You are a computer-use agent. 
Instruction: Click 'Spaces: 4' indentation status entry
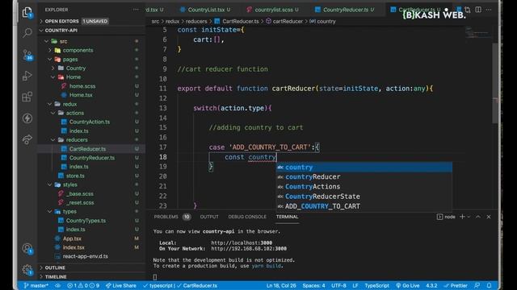tap(313, 285)
